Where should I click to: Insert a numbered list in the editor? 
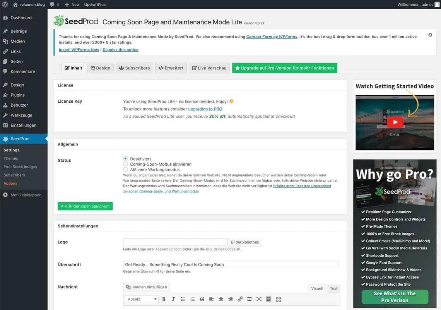[192, 299]
